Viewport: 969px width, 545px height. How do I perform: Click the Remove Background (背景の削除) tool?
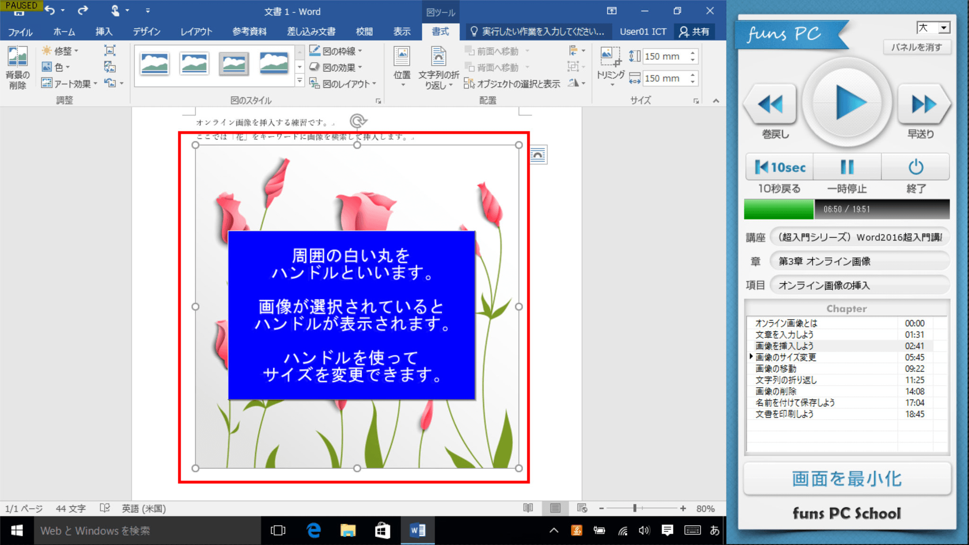pos(17,67)
